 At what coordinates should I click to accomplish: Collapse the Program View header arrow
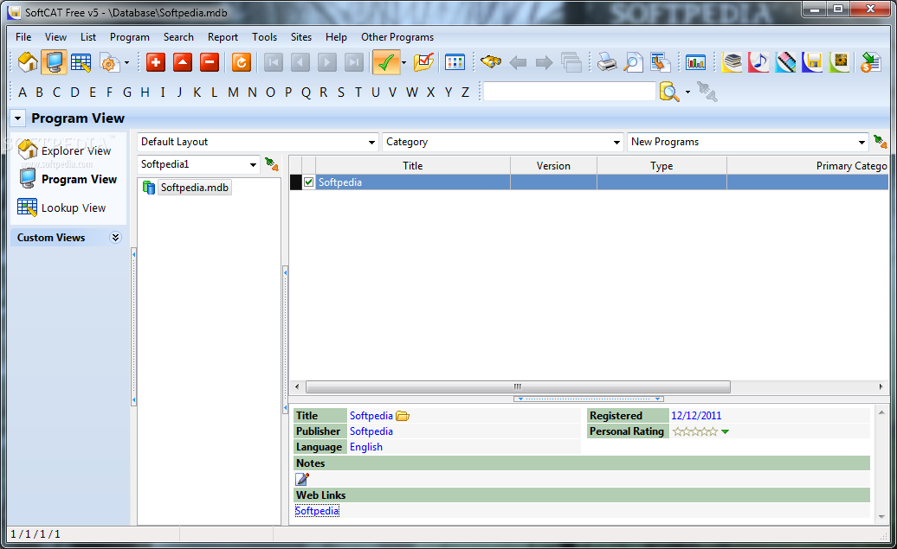click(x=17, y=118)
